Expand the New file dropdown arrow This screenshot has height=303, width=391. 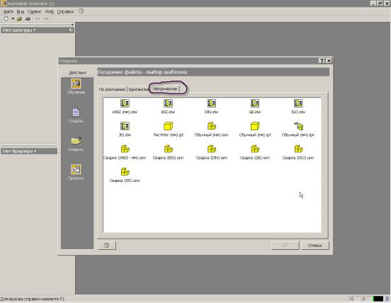13,18
